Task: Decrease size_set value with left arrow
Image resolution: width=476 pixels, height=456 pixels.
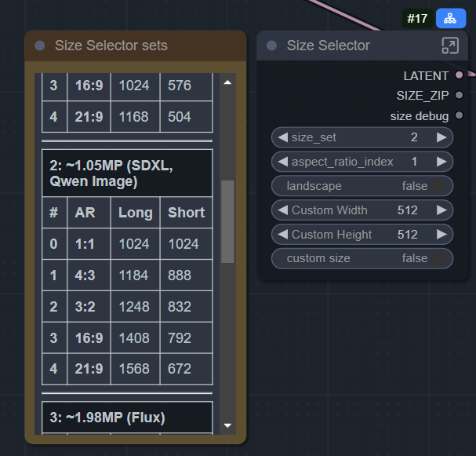Action: click(282, 137)
